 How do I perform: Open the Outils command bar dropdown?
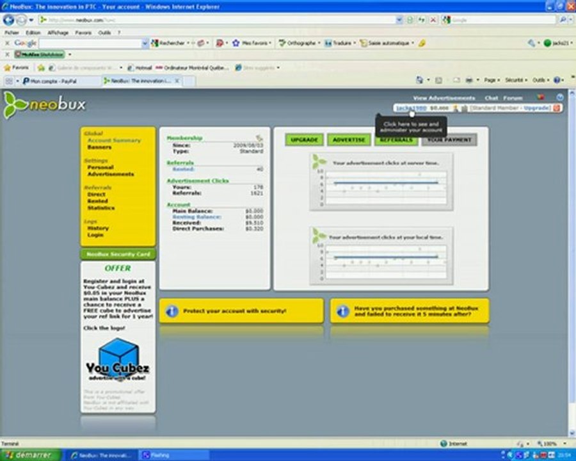(x=541, y=80)
